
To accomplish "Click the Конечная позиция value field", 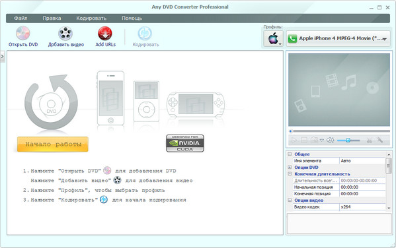I will 362,193.
